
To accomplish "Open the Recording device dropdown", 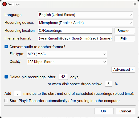I will (x=85, y=23).
